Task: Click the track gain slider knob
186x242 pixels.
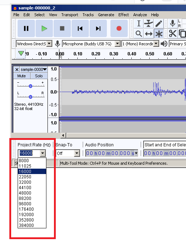Action: click(31, 86)
